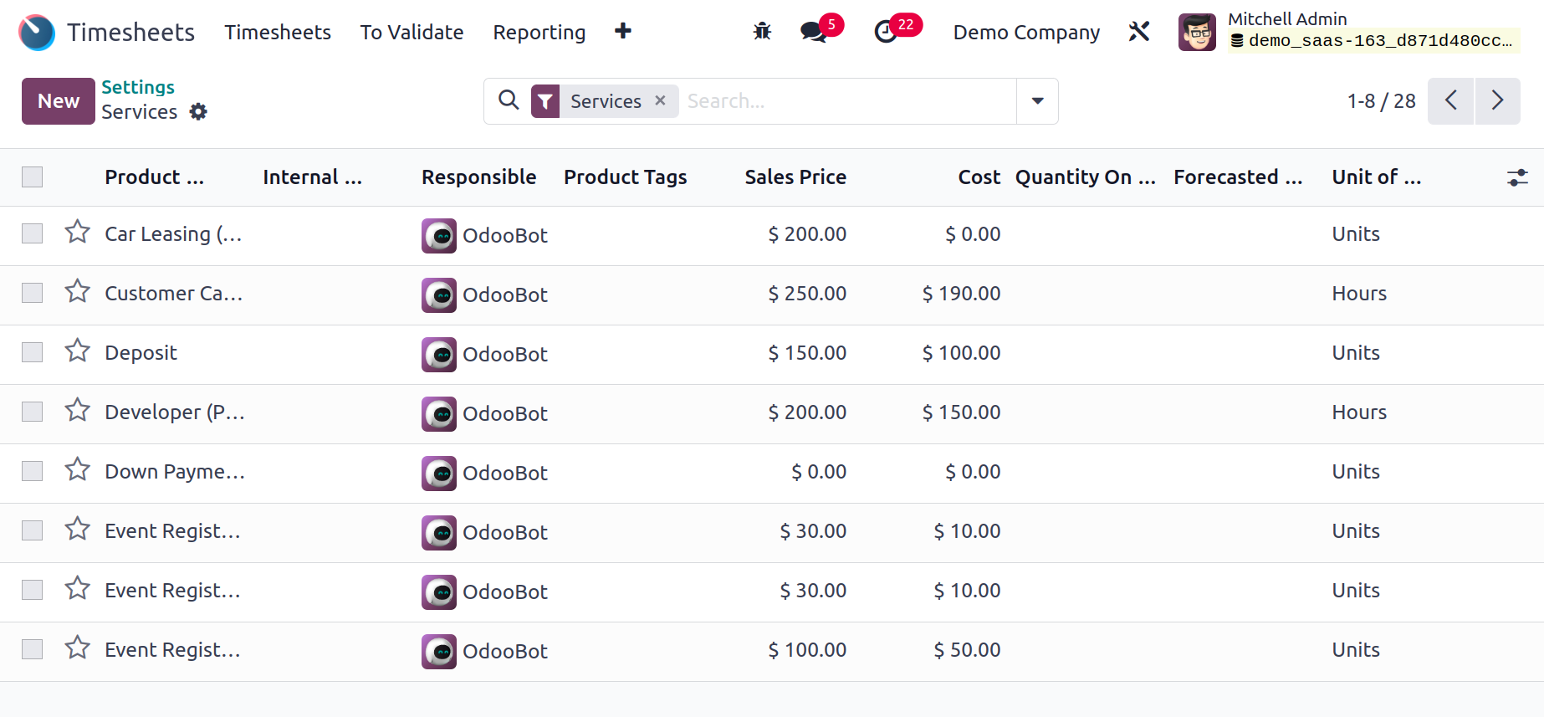The height and width of the screenshot is (717, 1544).
Task: Open the debug bug icon menu
Action: click(x=761, y=32)
